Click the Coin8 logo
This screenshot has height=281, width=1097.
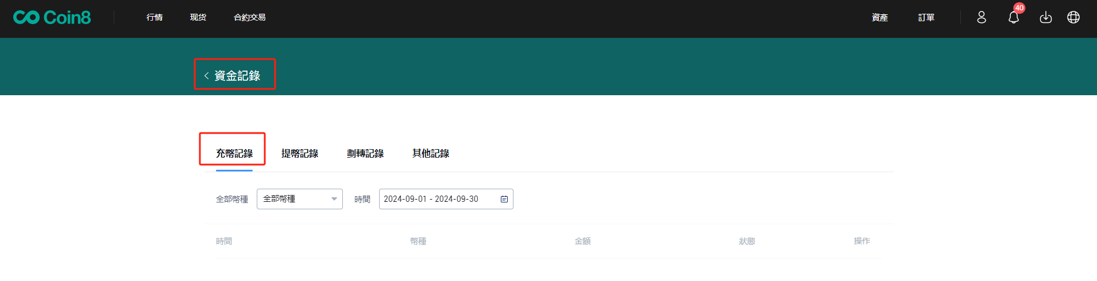[52, 18]
